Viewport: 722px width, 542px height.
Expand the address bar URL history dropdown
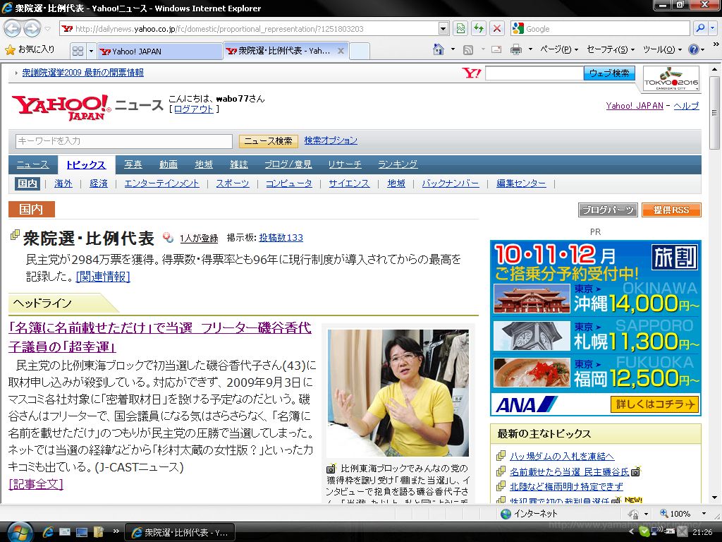click(x=443, y=28)
